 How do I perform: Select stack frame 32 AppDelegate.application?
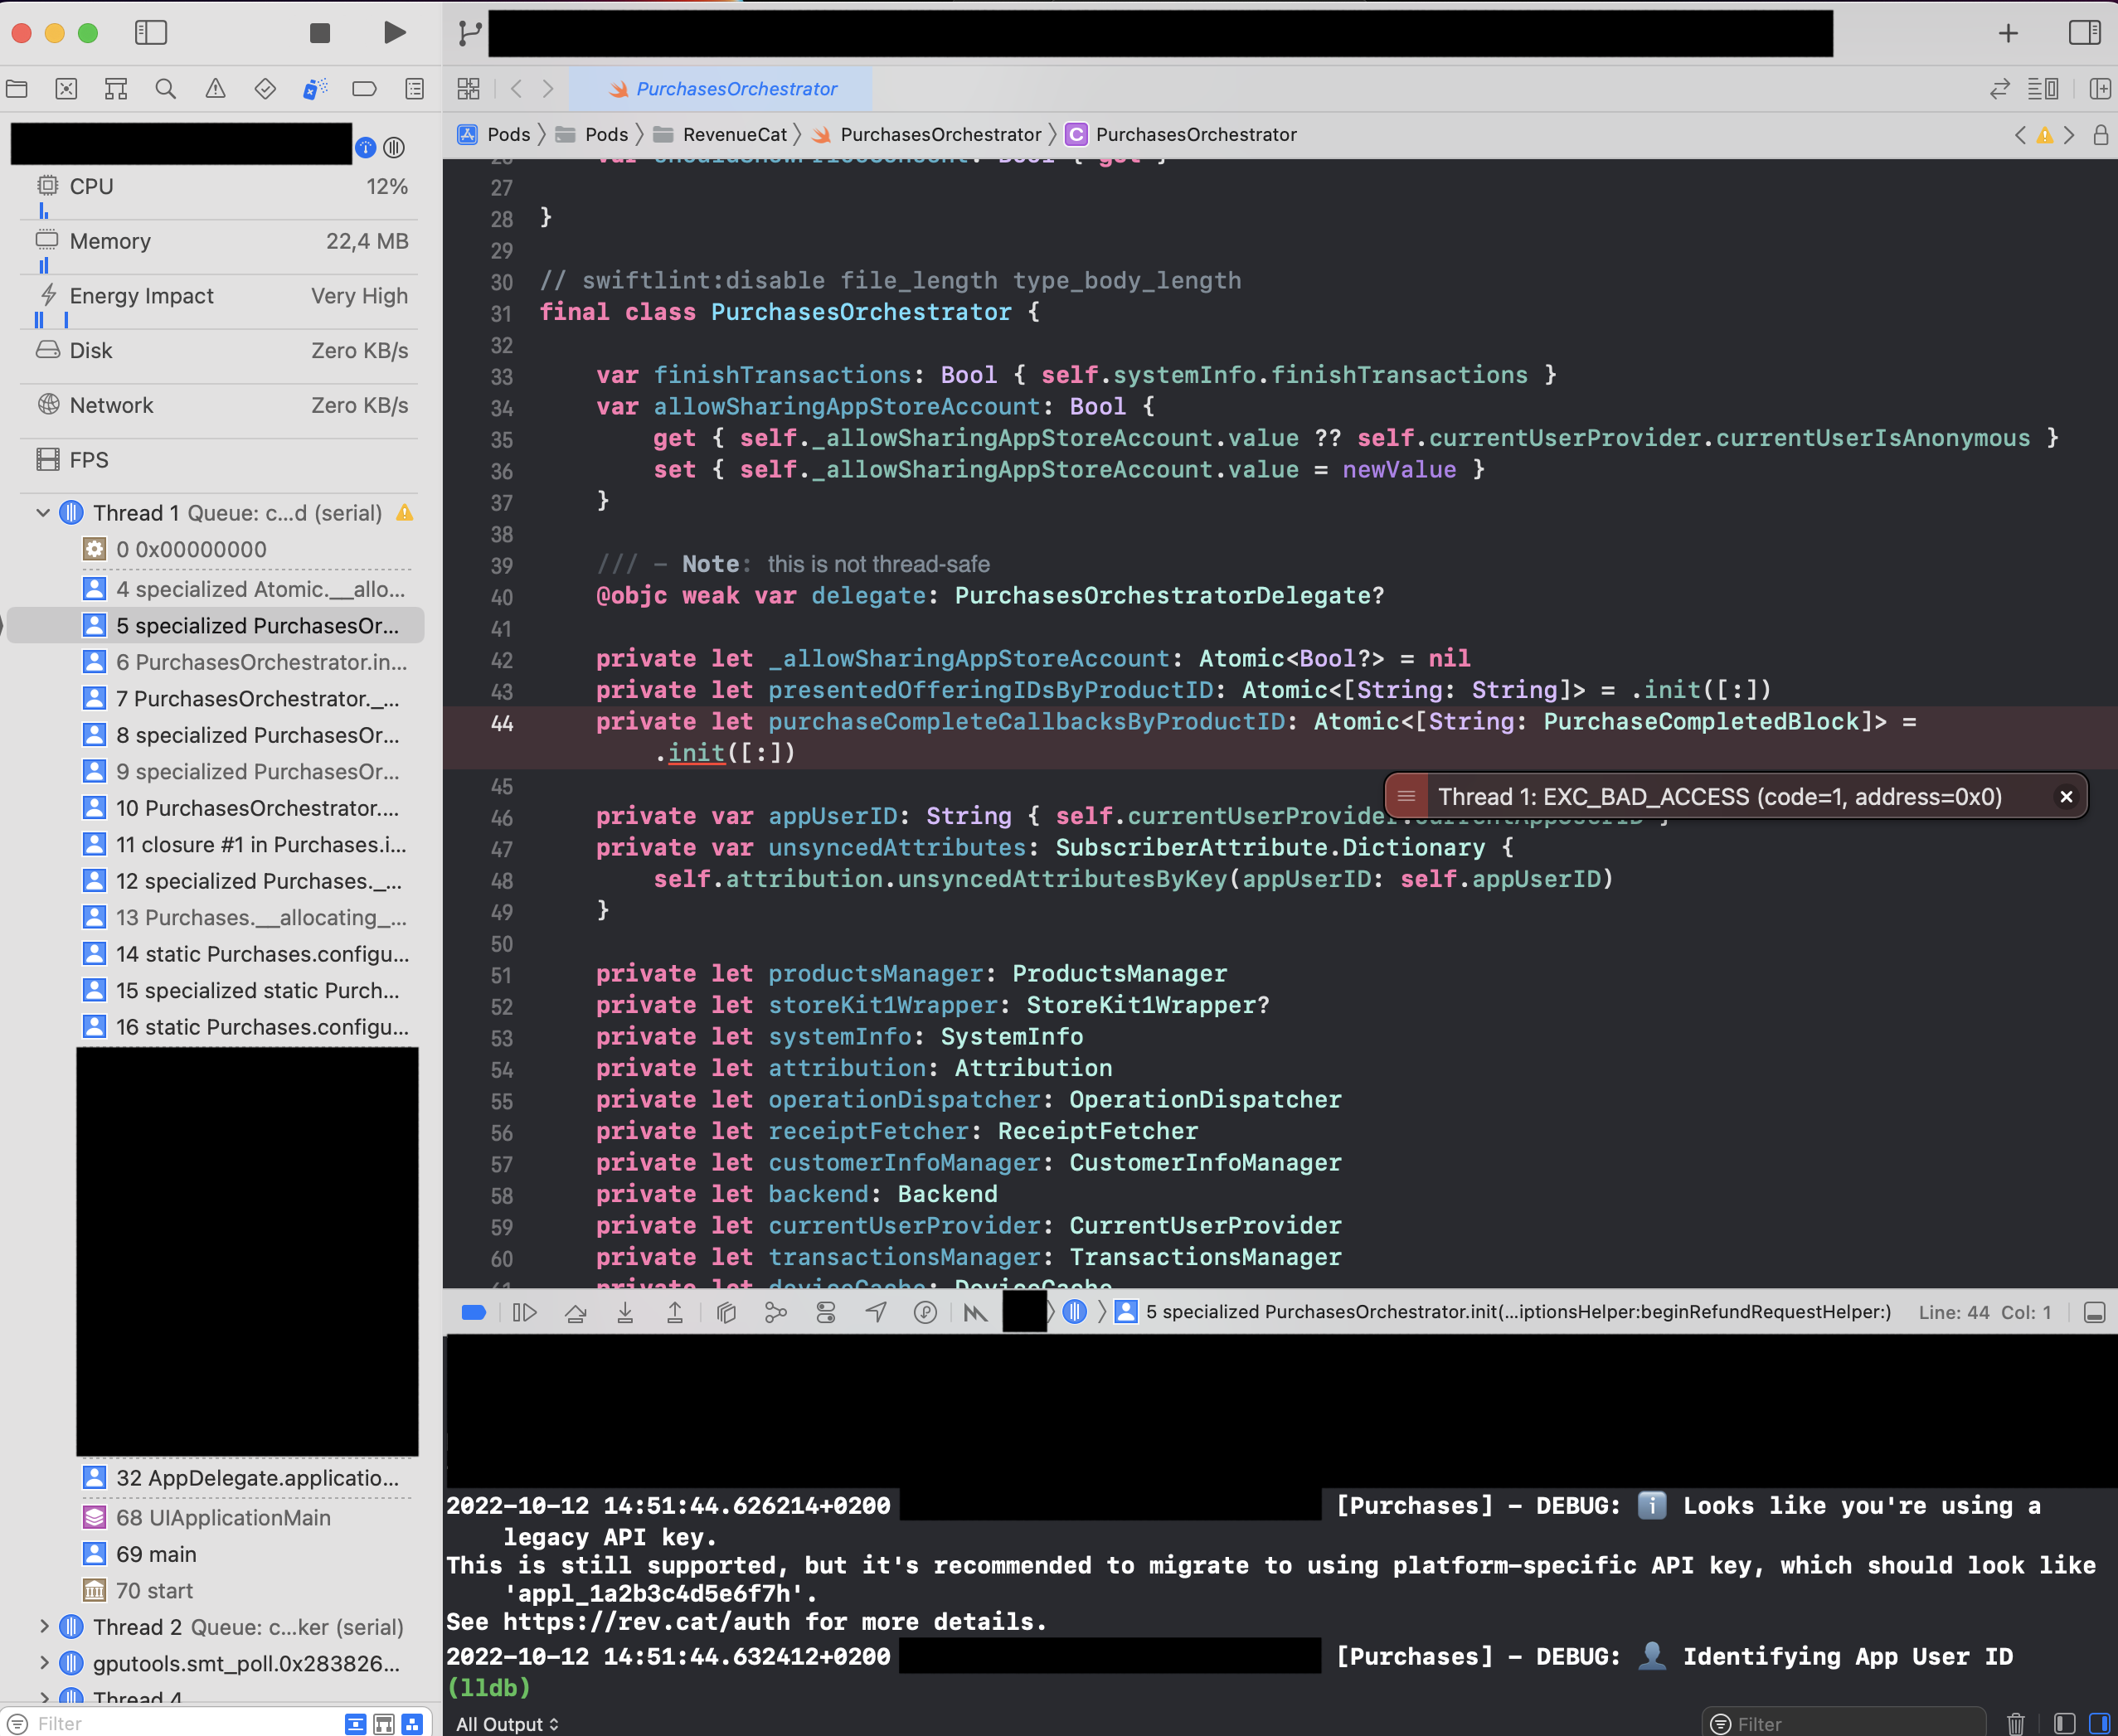point(256,1477)
